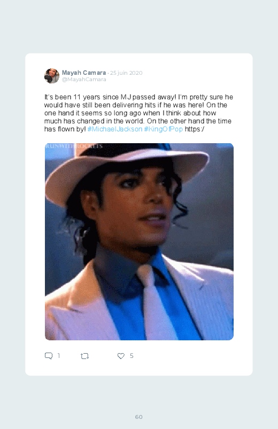Open the attached GIF image

click(x=139, y=241)
